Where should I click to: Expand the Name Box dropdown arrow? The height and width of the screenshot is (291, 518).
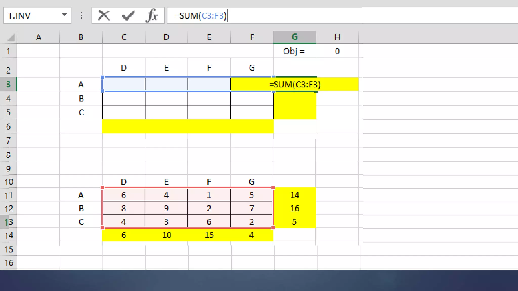pyautogui.click(x=64, y=15)
